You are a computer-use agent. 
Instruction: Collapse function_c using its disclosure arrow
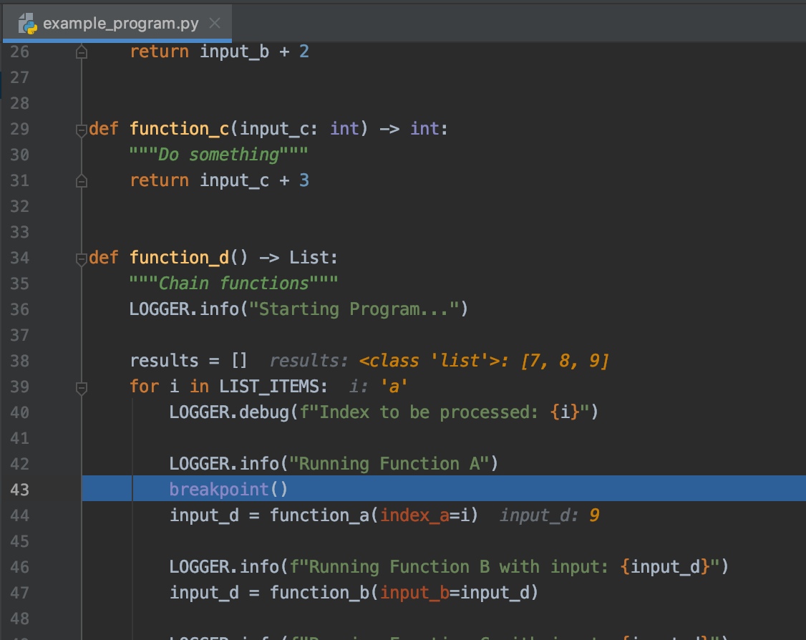pyautogui.click(x=81, y=130)
